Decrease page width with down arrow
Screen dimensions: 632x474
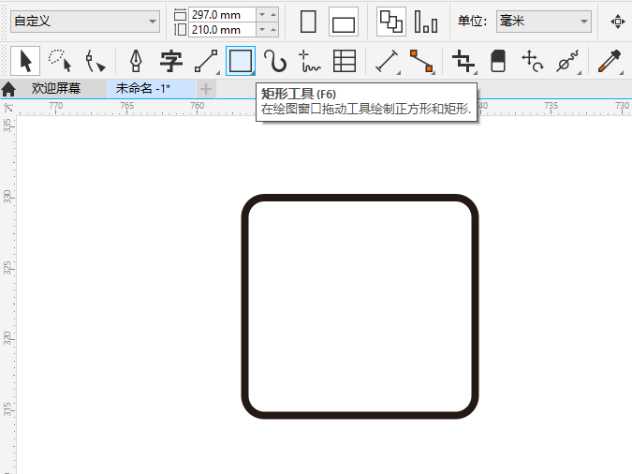point(262,15)
